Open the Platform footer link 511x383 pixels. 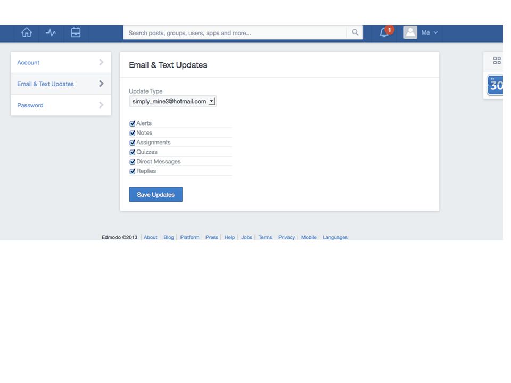pos(189,237)
